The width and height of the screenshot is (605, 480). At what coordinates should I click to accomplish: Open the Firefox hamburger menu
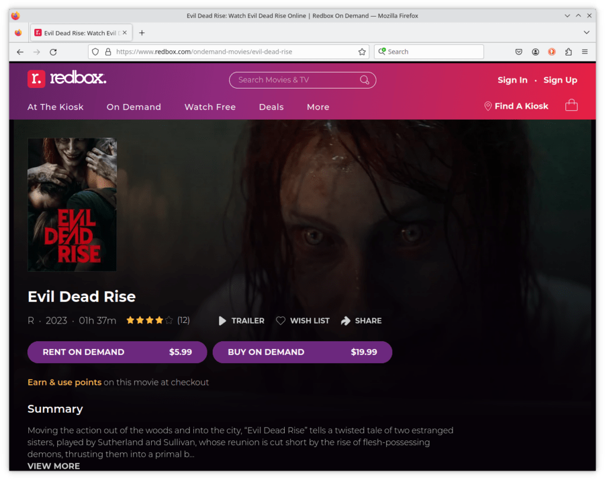[x=584, y=52]
